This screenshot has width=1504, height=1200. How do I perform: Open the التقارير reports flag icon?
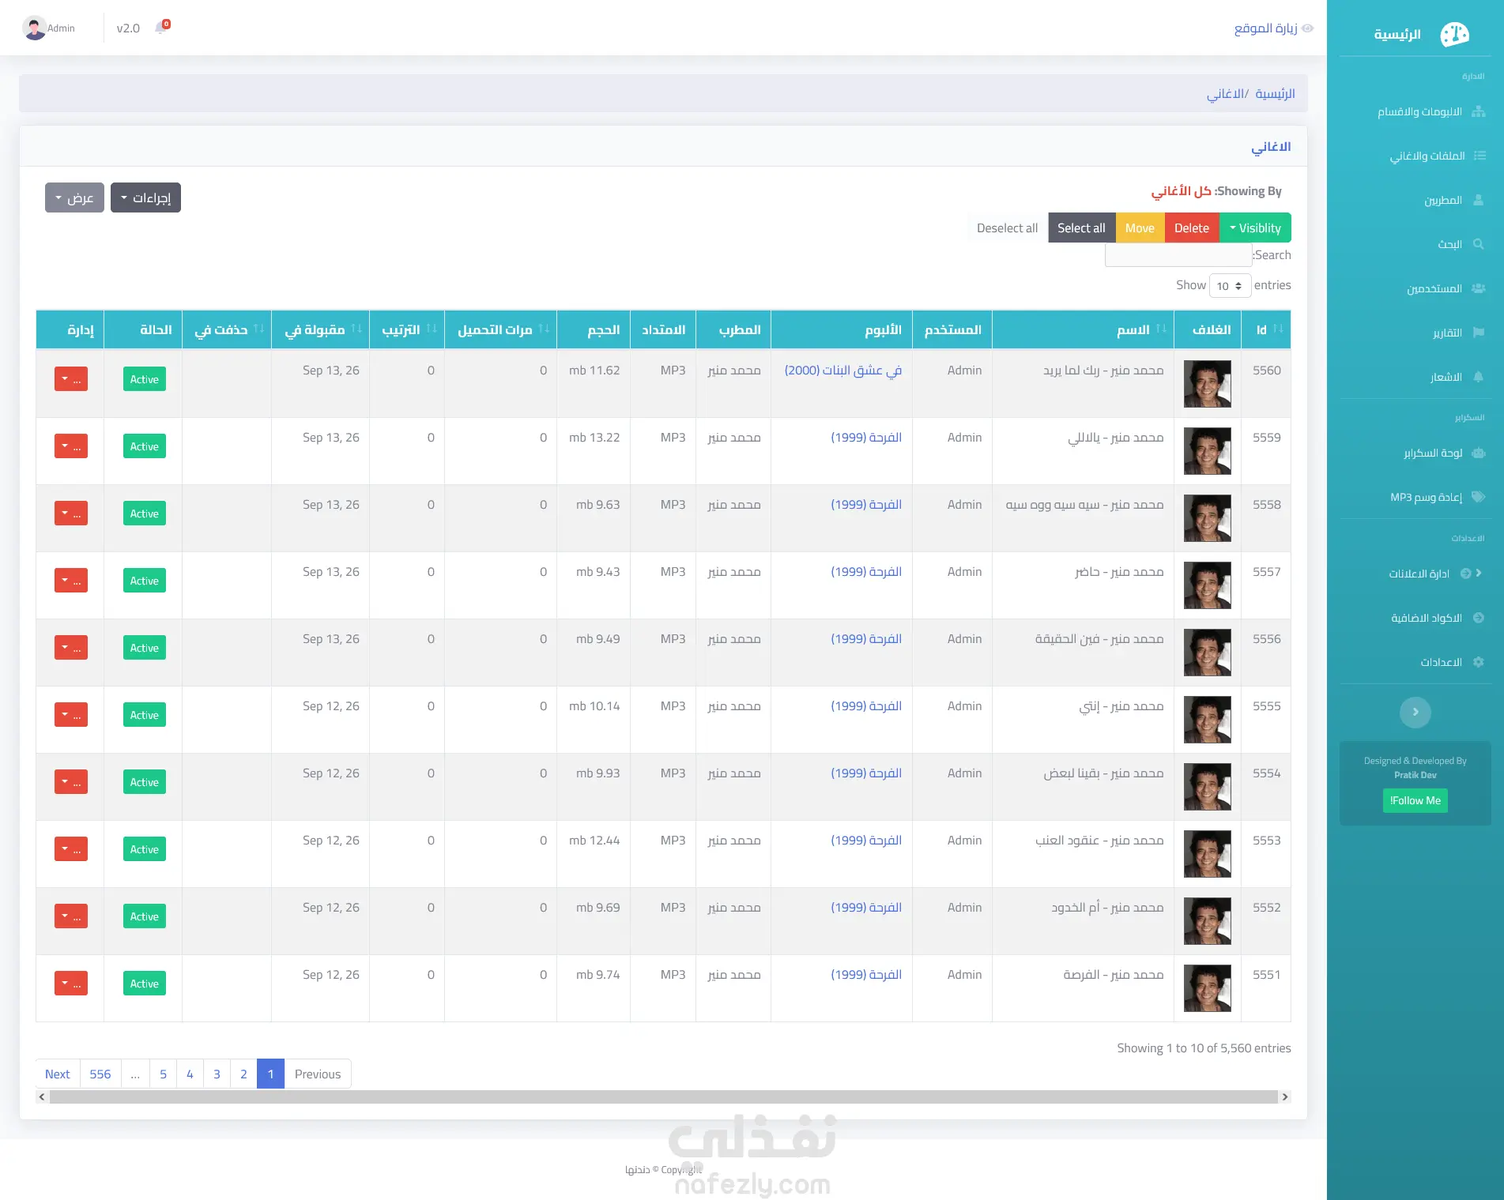click(1478, 333)
